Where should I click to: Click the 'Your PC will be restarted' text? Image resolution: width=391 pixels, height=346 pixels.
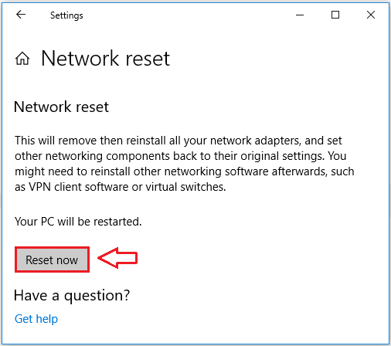point(78,222)
